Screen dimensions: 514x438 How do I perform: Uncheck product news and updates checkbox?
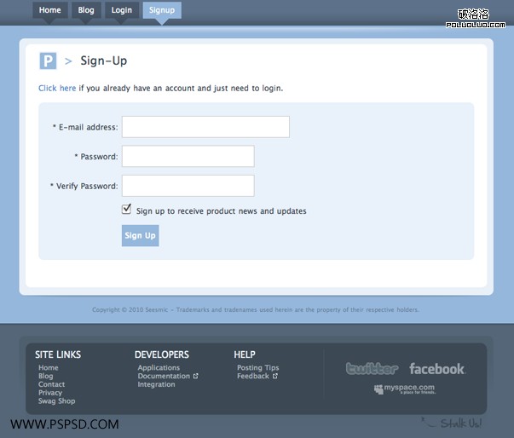tap(127, 209)
